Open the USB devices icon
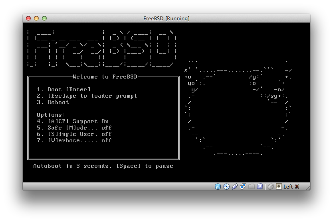 point(235,187)
